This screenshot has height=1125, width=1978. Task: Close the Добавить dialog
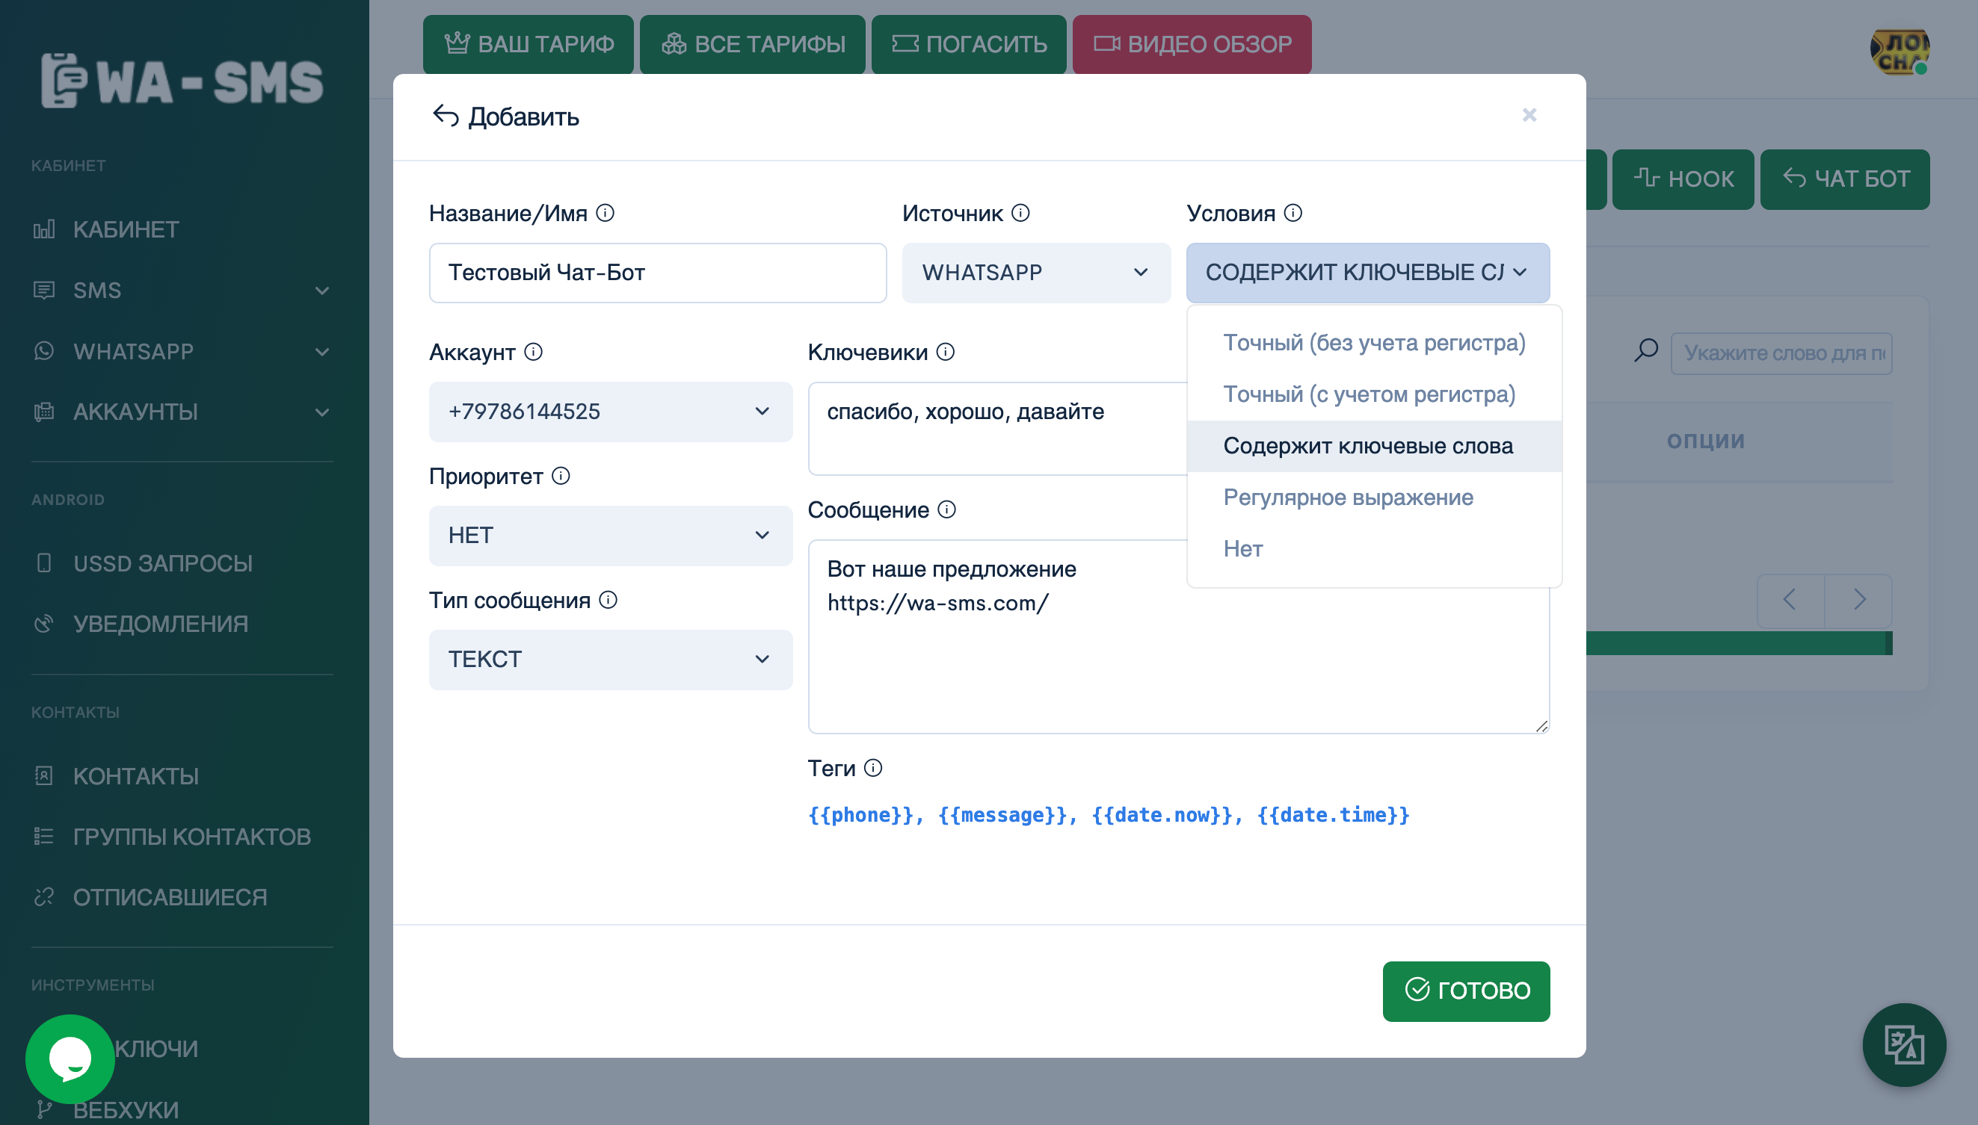point(1528,115)
